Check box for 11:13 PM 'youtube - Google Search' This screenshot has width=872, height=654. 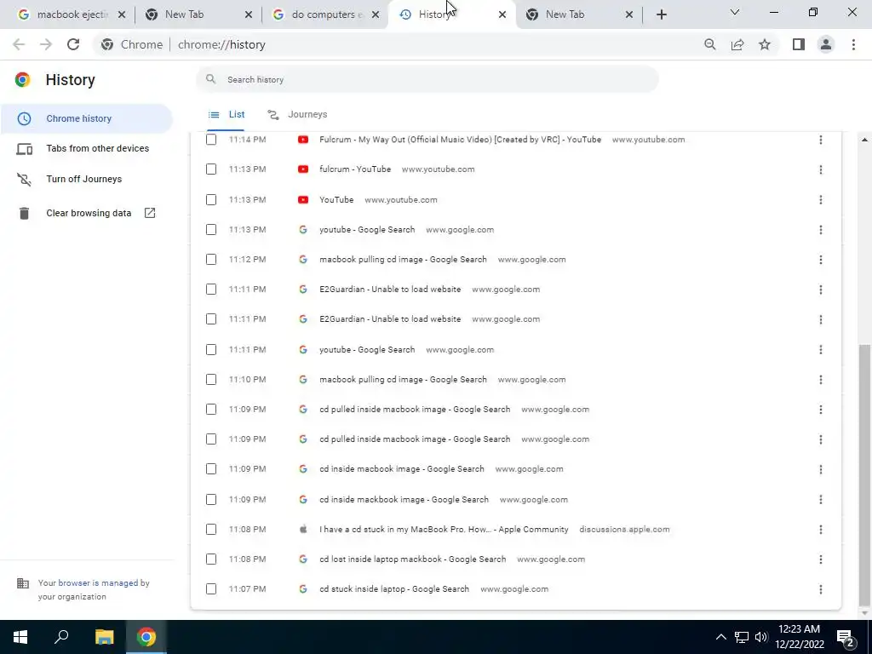(211, 230)
